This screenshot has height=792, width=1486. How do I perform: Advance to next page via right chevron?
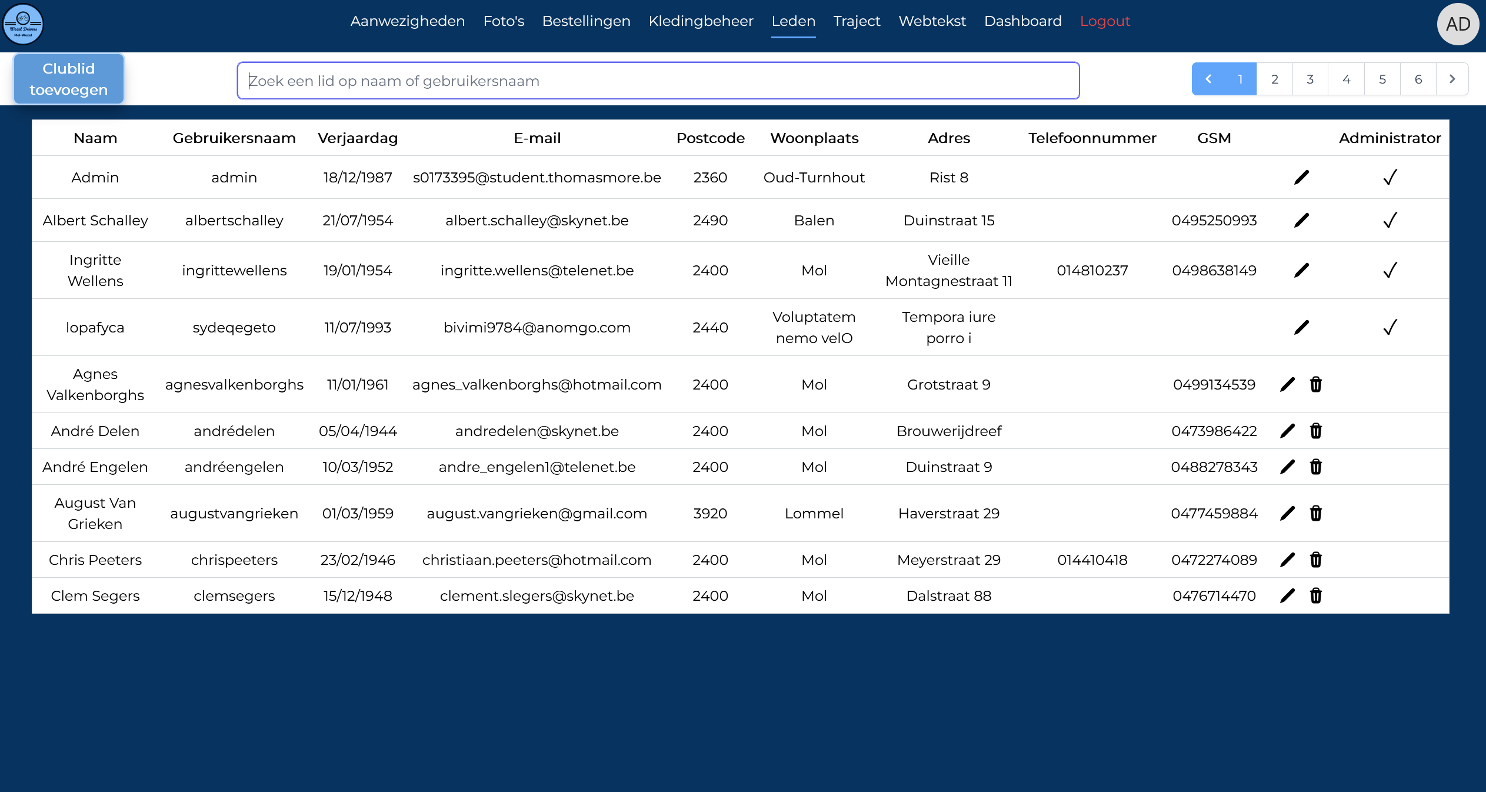coord(1453,78)
